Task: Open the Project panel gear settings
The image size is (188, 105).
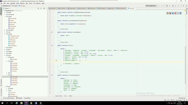Action: coord(44,8)
